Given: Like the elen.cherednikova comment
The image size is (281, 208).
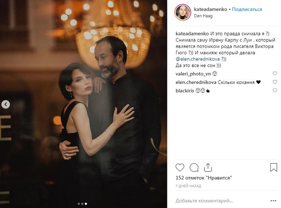Looking at the screenshot, I should click(x=275, y=82).
